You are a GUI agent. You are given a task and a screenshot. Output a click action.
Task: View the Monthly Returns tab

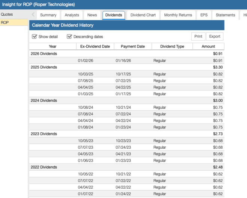pos(178,15)
